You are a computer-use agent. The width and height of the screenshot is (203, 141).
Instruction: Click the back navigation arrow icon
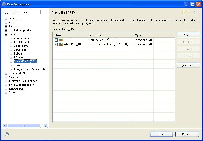[185, 12]
